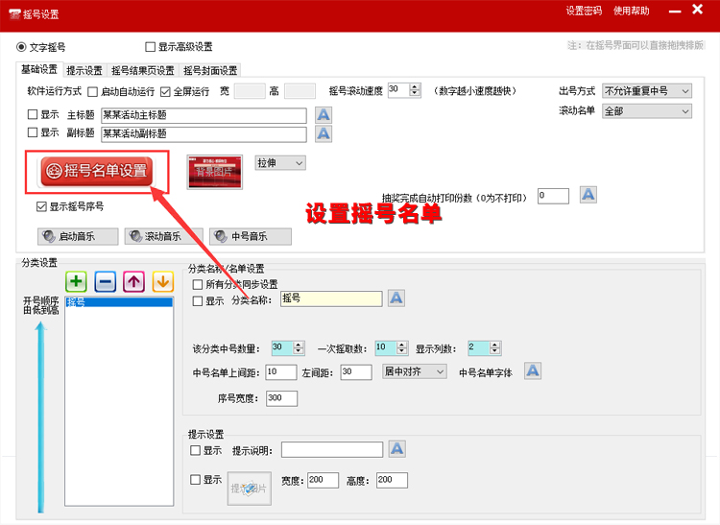Click the 背景图片 thumbnail
Image resolution: width=720 pixels, height=525 pixels.
(x=215, y=171)
